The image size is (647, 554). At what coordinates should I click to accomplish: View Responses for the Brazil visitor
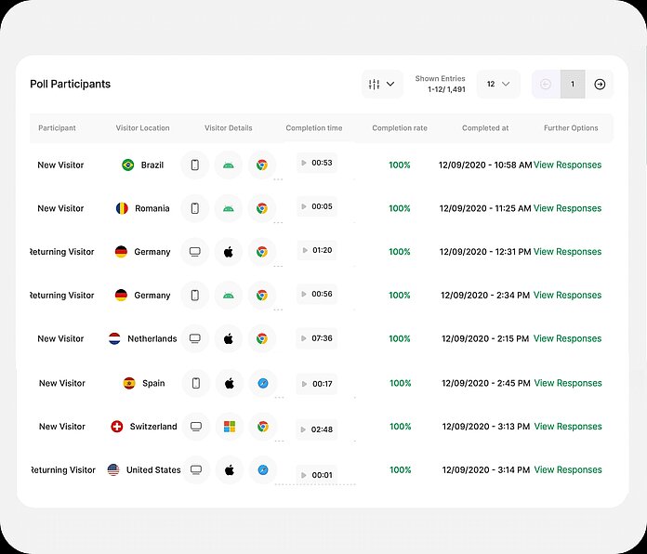[x=567, y=165]
